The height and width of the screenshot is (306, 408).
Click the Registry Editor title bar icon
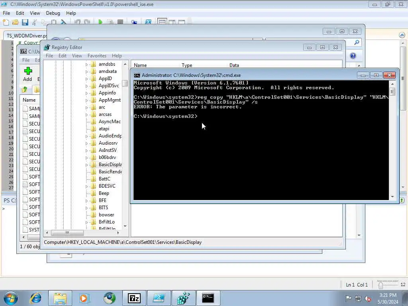pos(47,47)
